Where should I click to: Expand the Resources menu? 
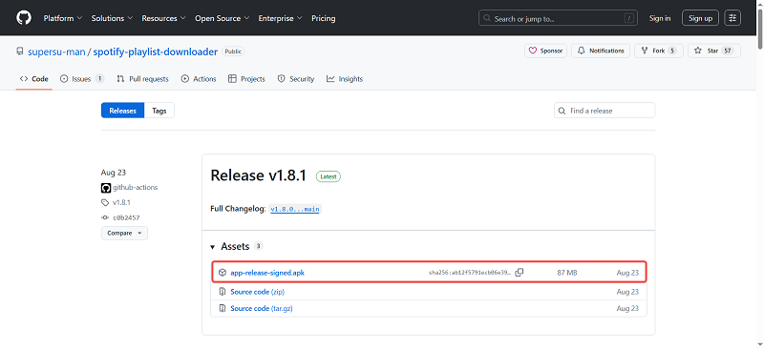(163, 18)
